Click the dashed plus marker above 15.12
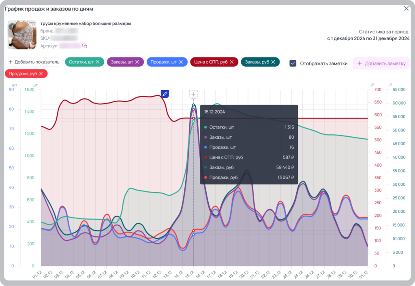This screenshot has width=415, height=286. [x=193, y=94]
